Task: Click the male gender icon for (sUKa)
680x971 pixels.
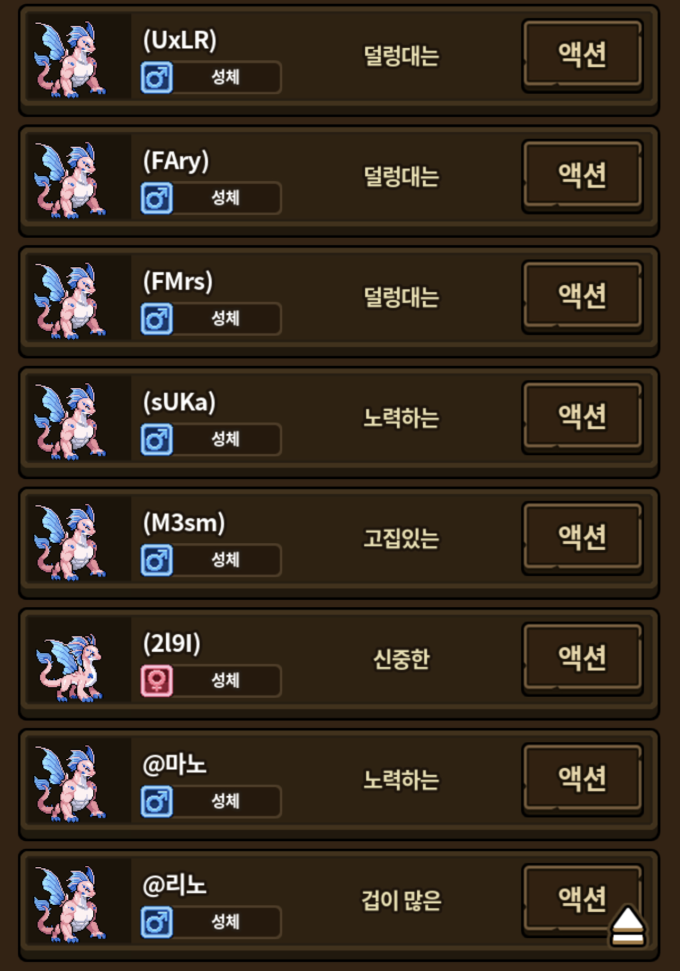Action: pyautogui.click(x=157, y=439)
